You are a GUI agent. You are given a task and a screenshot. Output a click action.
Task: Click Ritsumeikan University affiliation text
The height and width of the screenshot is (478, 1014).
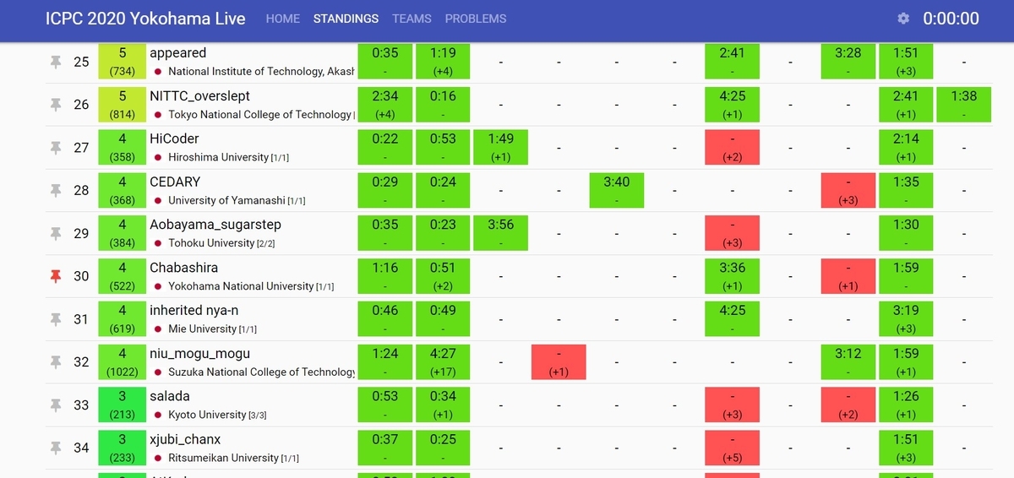[223, 459]
